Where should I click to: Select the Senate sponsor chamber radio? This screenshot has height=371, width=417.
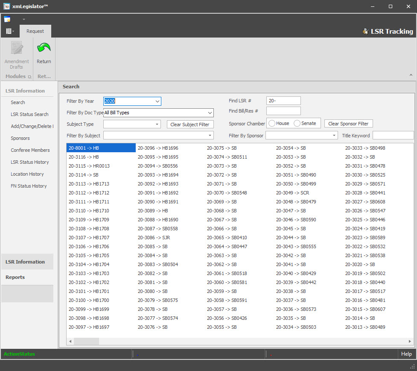297,123
